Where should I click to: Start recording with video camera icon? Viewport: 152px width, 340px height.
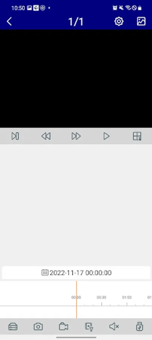click(64, 326)
